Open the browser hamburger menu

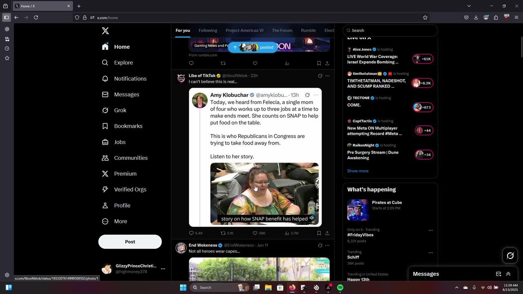click(516, 18)
